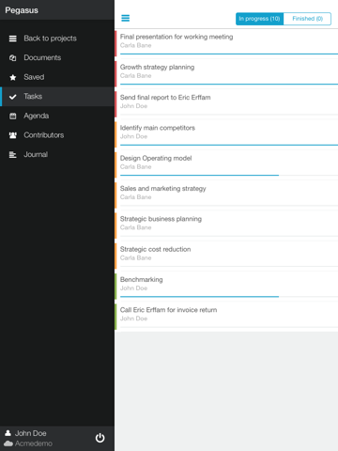338x451 pixels.
Task: Click the Contributors people icon
Action: point(13,135)
